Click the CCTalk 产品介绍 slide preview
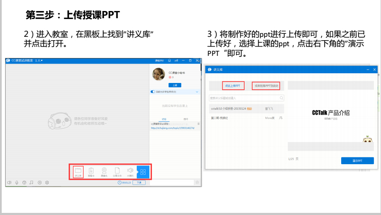 click(331, 116)
